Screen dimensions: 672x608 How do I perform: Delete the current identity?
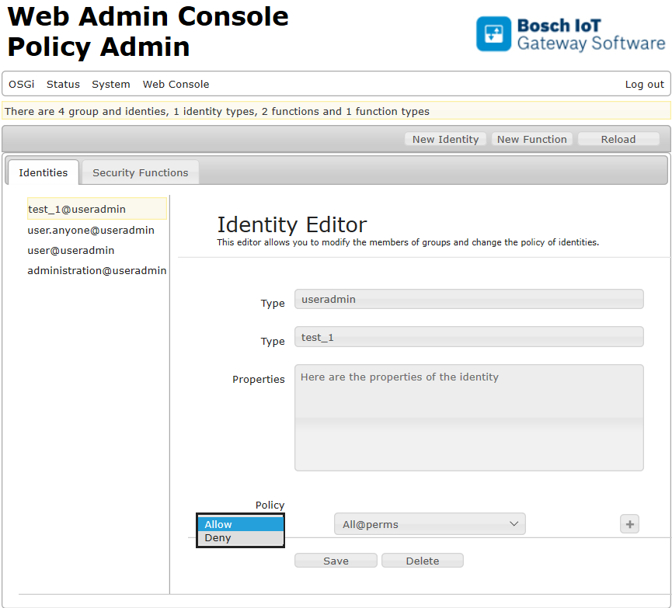tap(422, 560)
